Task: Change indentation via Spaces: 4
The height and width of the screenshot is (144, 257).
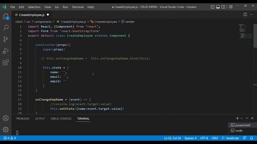Action: click(x=190, y=138)
